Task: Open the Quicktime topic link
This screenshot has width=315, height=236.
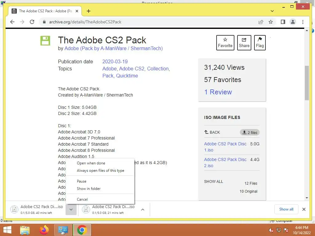Action: point(127,76)
